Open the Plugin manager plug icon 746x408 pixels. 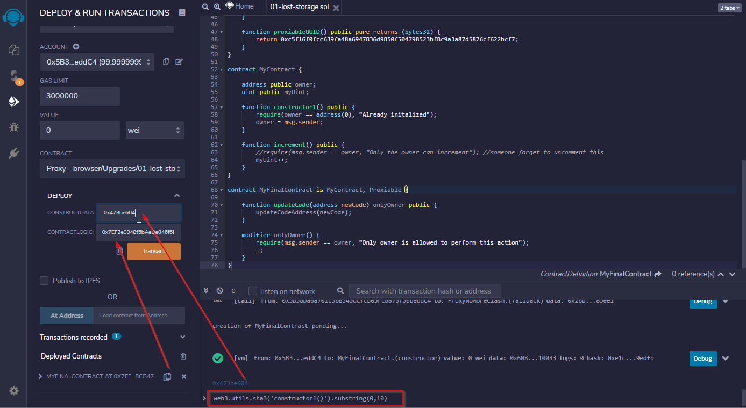[x=14, y=153]
